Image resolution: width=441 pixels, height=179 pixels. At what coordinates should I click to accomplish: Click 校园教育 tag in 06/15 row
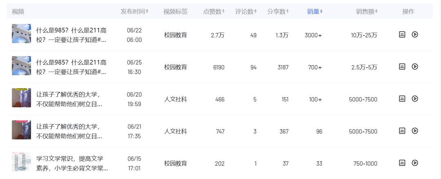pyautogui.click(x=176, y=163)
